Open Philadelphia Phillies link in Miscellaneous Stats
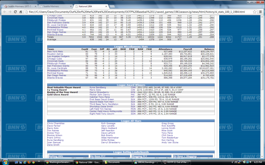 coord(57,71)
